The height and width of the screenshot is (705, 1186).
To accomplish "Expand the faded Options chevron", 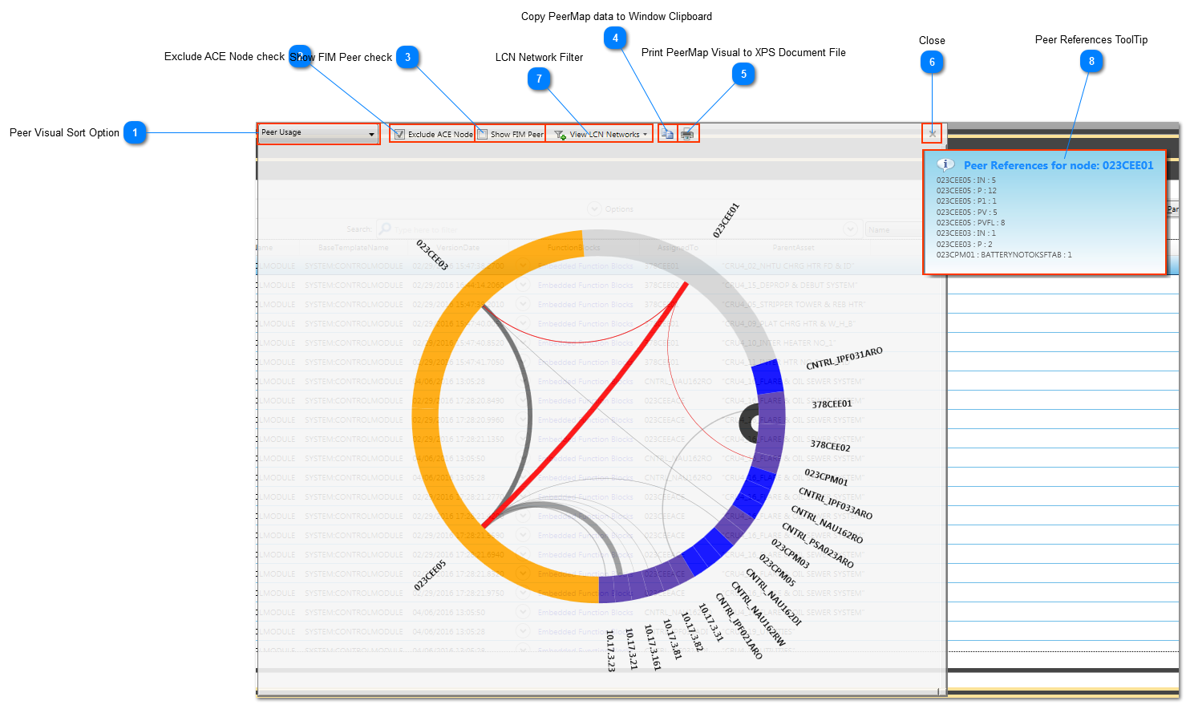I will tap(594, 209).
